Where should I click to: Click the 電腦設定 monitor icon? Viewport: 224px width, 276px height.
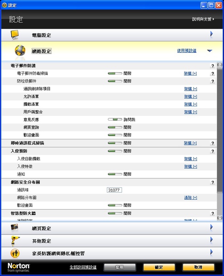pos(14,35)
